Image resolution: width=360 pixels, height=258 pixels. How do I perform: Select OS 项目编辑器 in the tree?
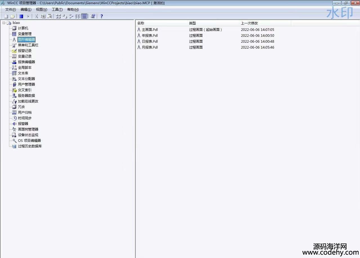point(30,141)
